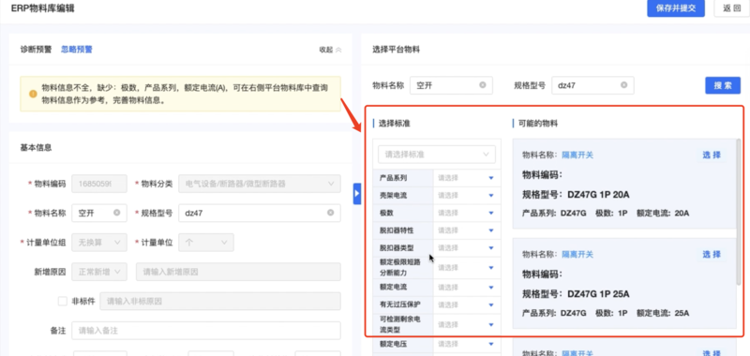Click the platform 物料名称 空开 input
Viewport: 750px width, 356px height.
click(451, 85)
